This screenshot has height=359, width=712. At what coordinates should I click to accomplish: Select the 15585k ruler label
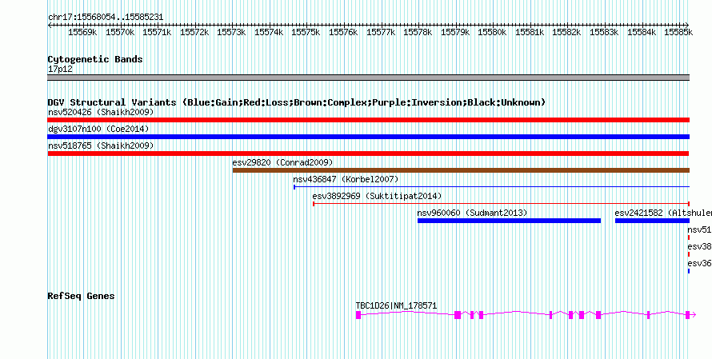click(679, 32)
